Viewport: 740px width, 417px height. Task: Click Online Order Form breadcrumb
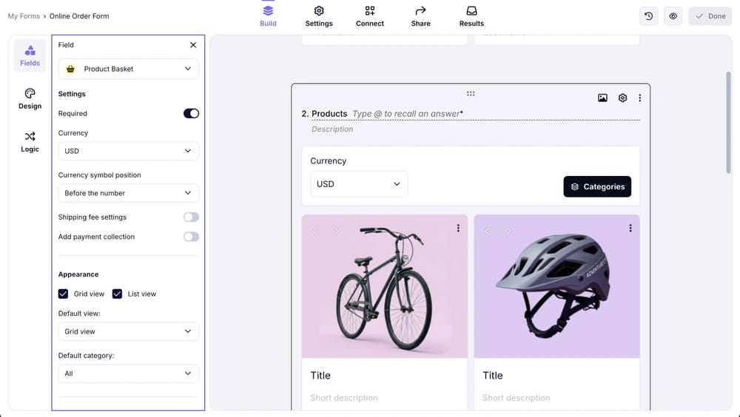[79, 16]
